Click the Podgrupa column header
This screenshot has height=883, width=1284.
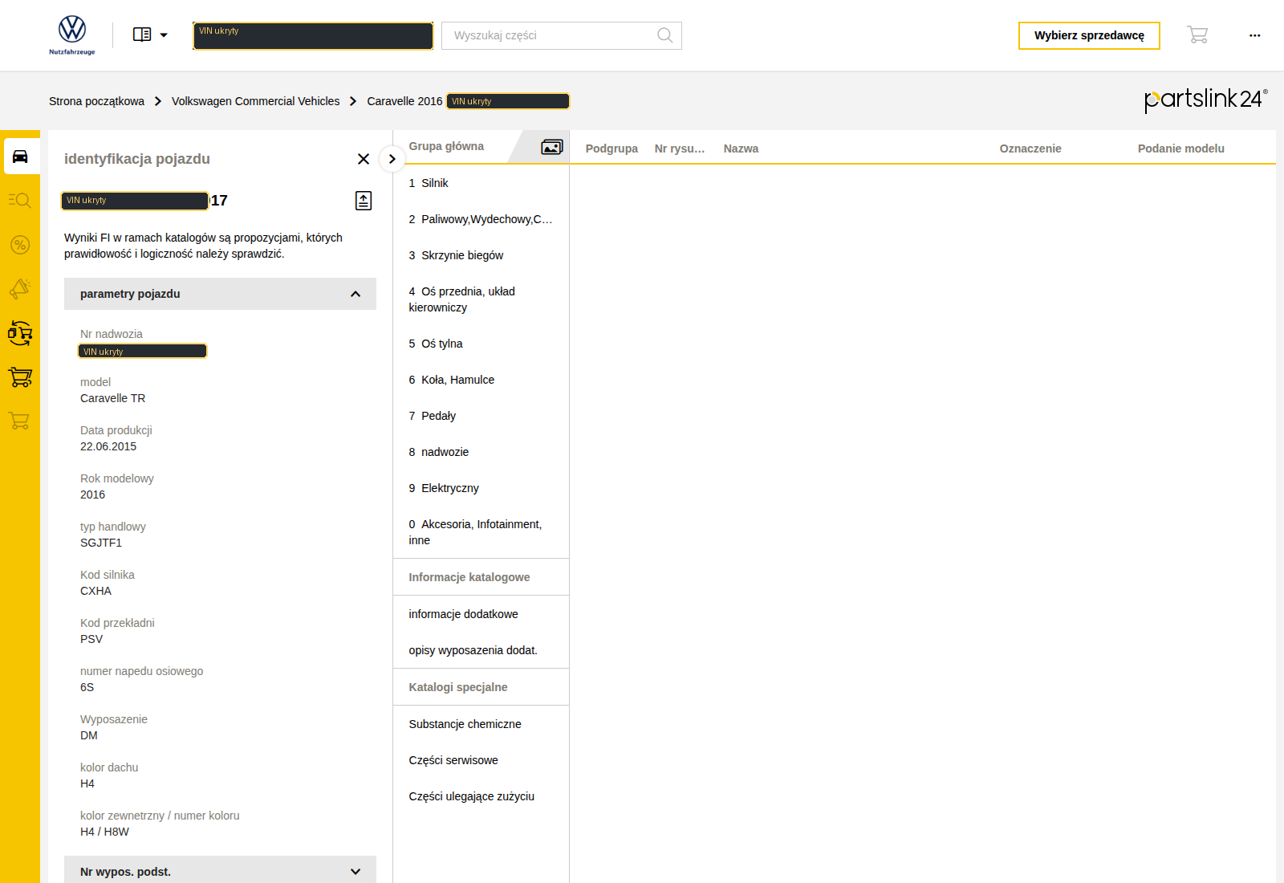point(612,149)
